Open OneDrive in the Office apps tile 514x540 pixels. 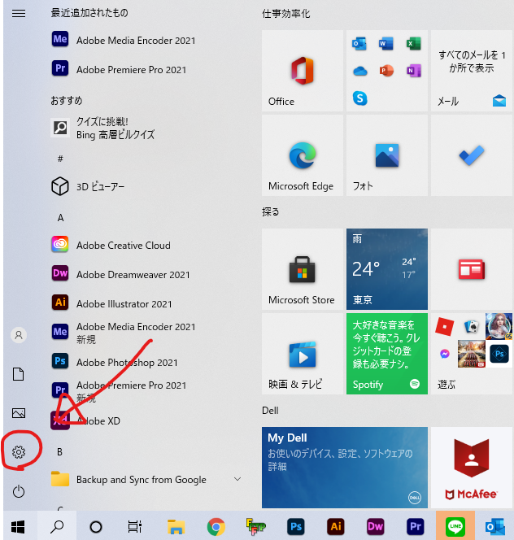[360, 71]
